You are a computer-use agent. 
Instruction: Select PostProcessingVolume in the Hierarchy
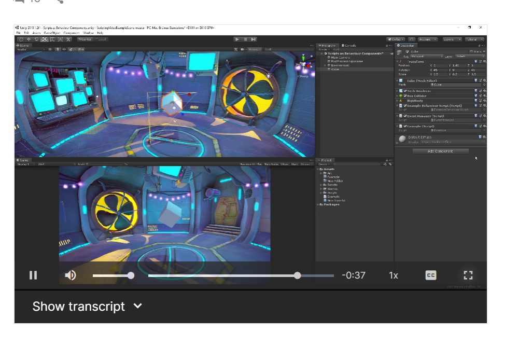click(x=345, y=61)
